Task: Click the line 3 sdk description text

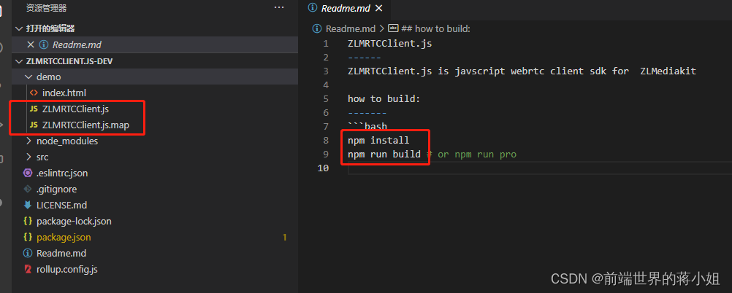Action: pyautogui.click(x=522, y=71)
